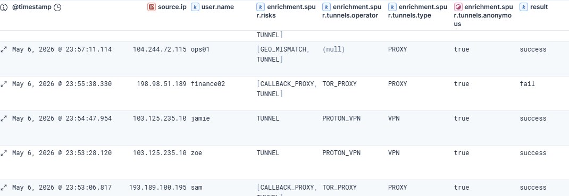
Task: Click source IP 198.98.51.189
Action: click(x=162, y=84)
